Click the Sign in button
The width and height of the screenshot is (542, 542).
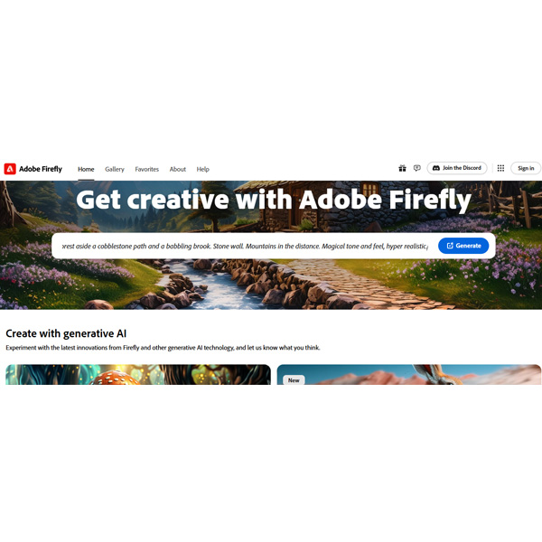tap(526, 168)
